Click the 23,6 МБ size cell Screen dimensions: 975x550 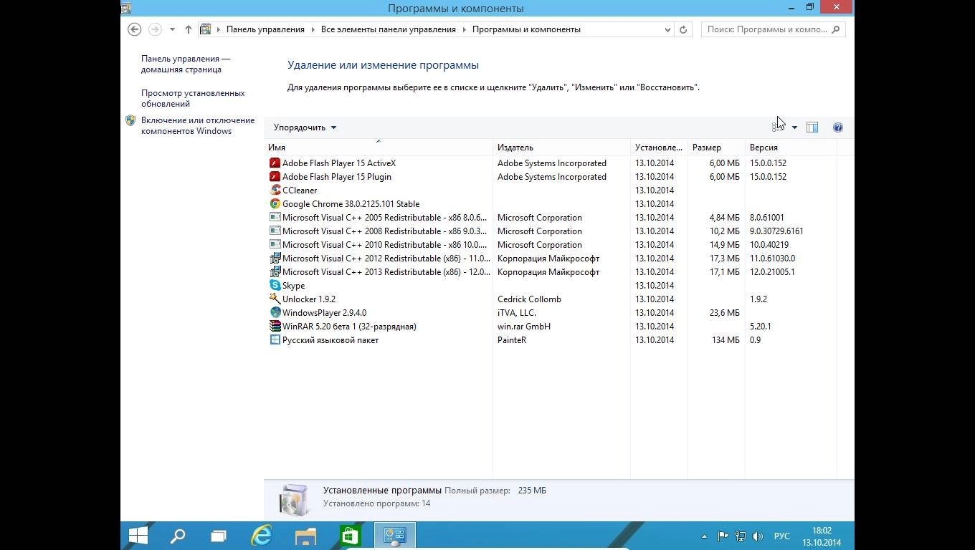coord(724,313)
